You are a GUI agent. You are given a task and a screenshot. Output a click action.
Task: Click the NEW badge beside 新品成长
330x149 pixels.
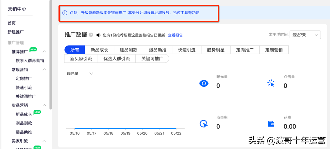pyautogui.click(x=37, y=112)
